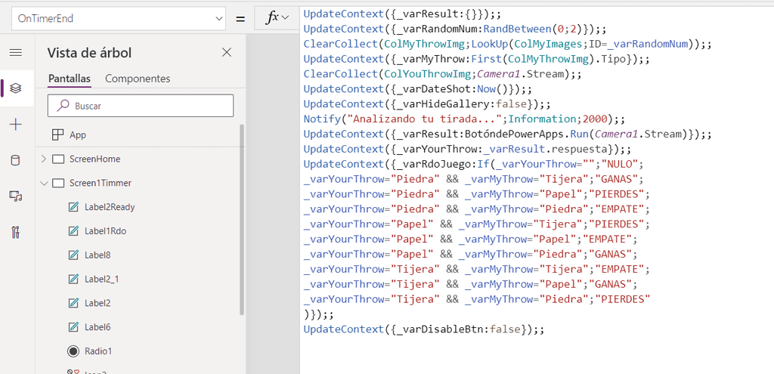Open the fx formula function dropdown

coord(277,19)
